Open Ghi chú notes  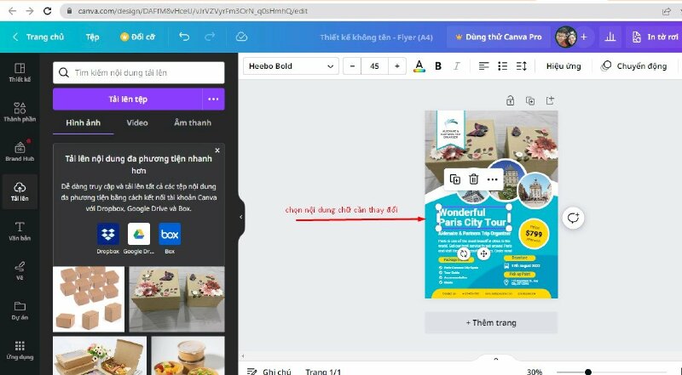(269, 372)
